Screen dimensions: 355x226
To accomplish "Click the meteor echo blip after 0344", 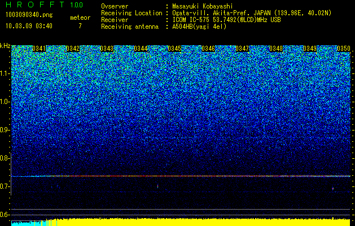I will coord(157,186).
